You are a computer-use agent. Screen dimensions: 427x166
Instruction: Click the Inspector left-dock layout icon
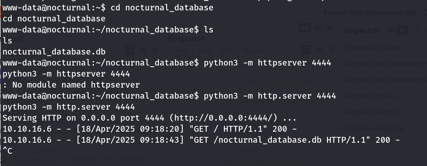point(391,30)
